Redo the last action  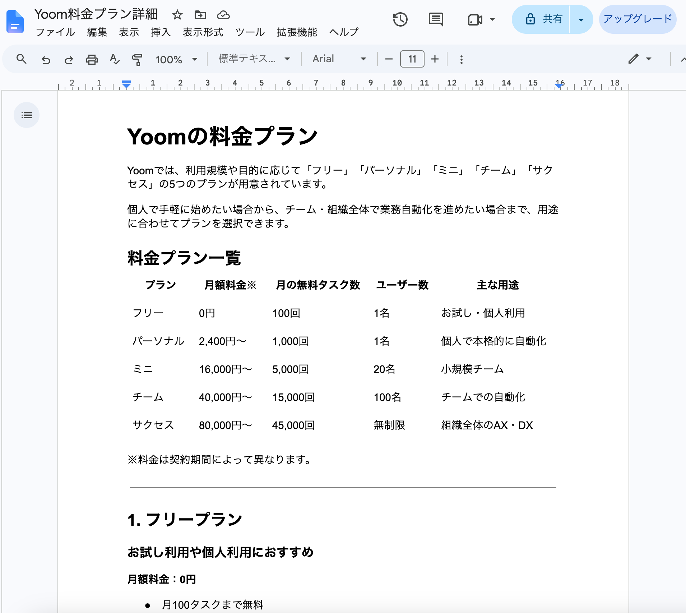69,59
